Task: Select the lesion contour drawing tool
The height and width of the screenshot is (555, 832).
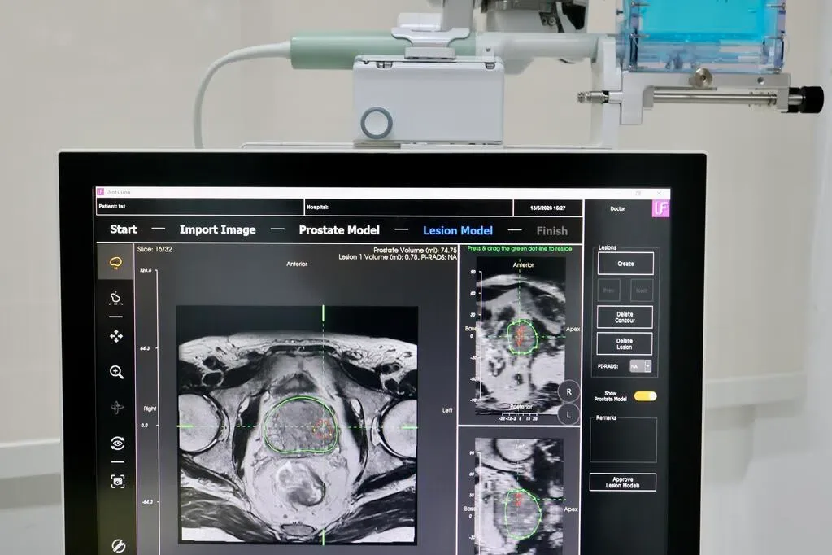Action: tap(115, 263)
